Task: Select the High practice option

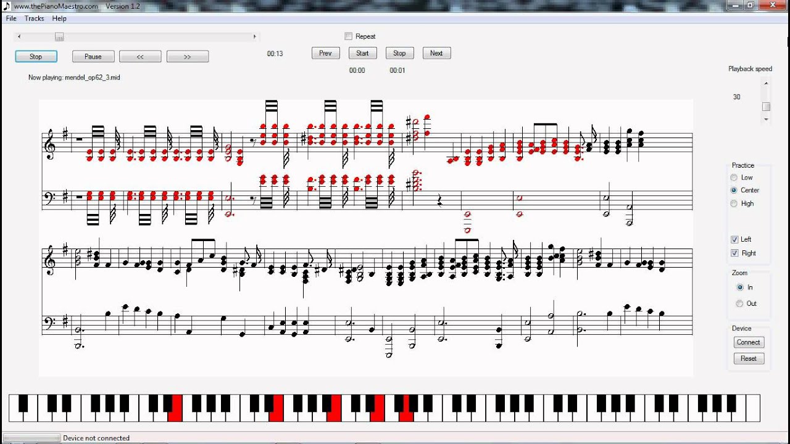Action: [734, 203]
